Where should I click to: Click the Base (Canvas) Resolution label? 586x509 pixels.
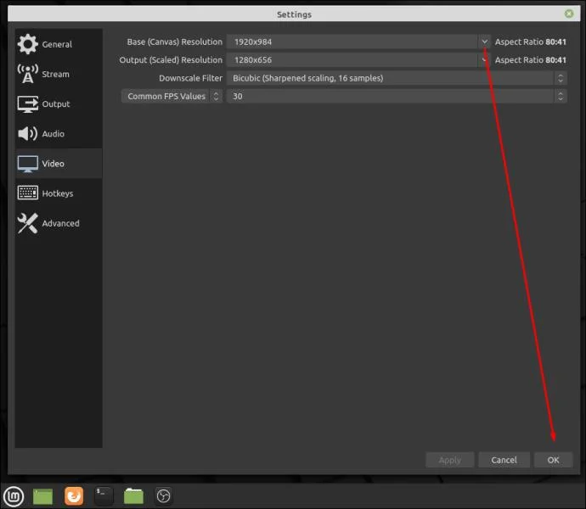175,42
